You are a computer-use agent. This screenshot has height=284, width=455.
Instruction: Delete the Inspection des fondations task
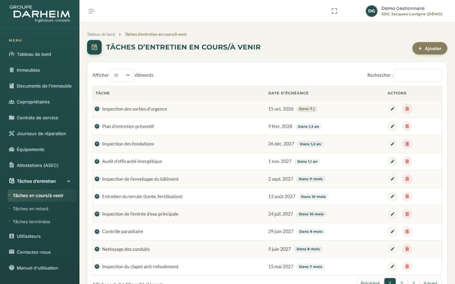pyautogui.click(x=407, y=144)
